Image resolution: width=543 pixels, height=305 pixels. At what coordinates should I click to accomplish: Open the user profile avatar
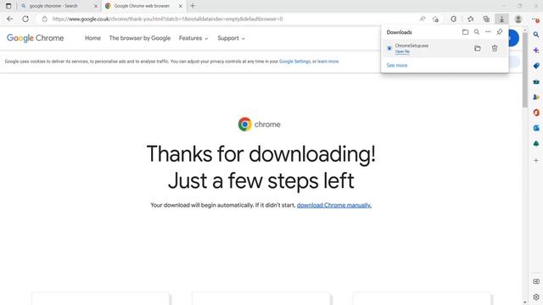(518, 19)
